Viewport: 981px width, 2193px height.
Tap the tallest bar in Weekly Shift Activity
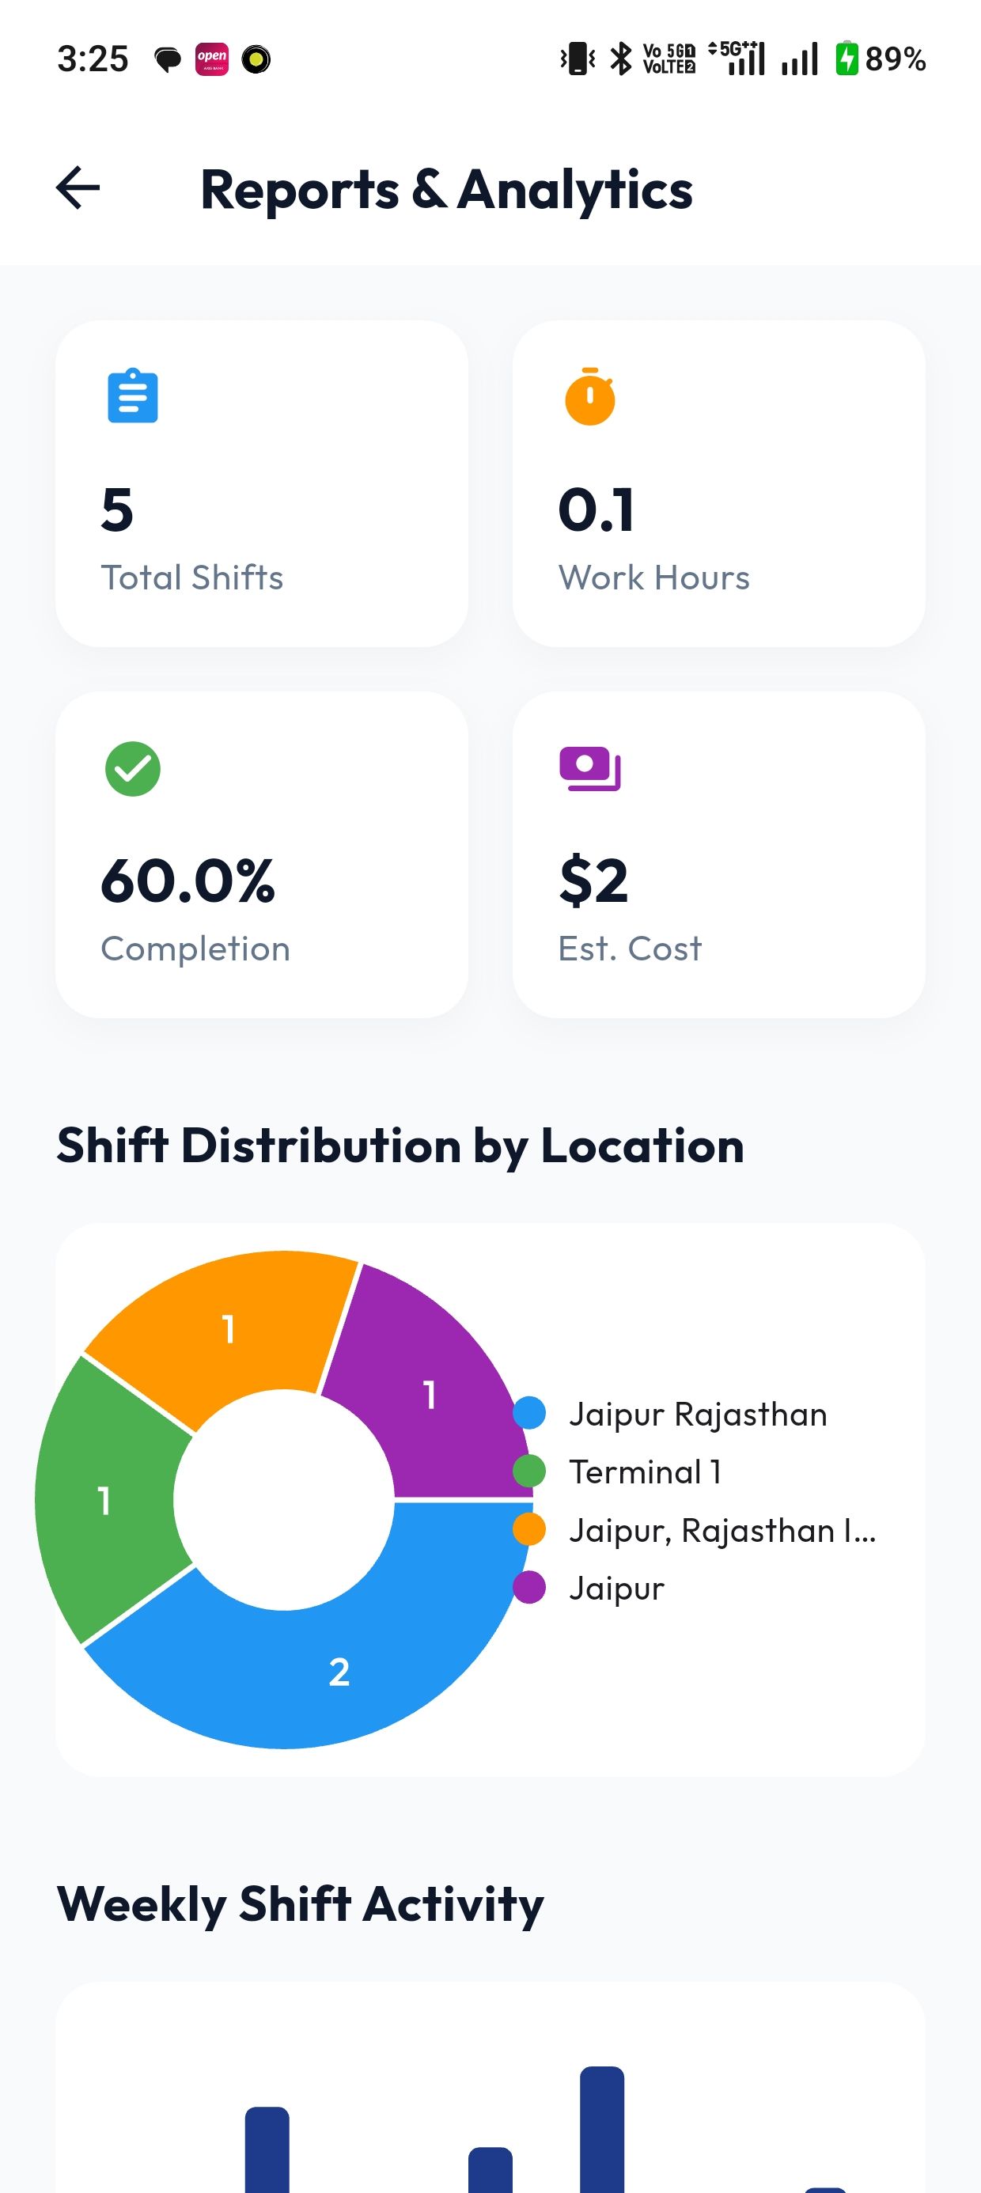tap(602, 2128)
